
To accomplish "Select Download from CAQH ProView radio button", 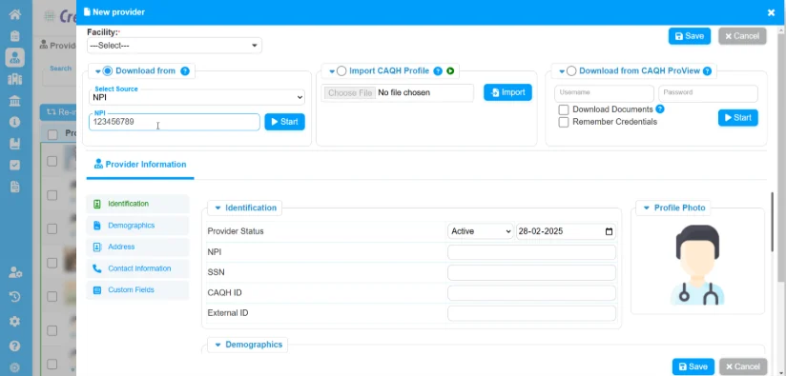I will click(571, 71).
